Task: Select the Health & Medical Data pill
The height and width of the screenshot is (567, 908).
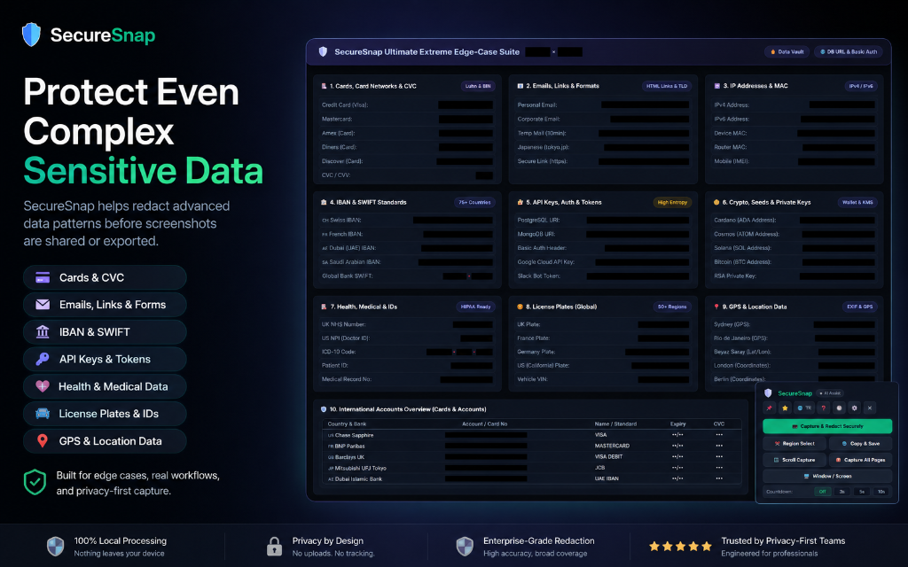Action: pyautogui.click(x=105, y=386)
